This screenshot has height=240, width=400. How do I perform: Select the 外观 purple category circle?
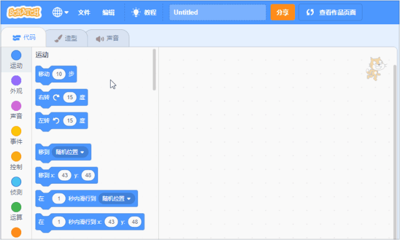(16, 80)
